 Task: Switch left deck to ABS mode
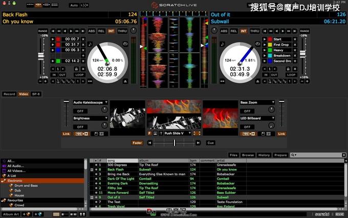tap(92, 31)
